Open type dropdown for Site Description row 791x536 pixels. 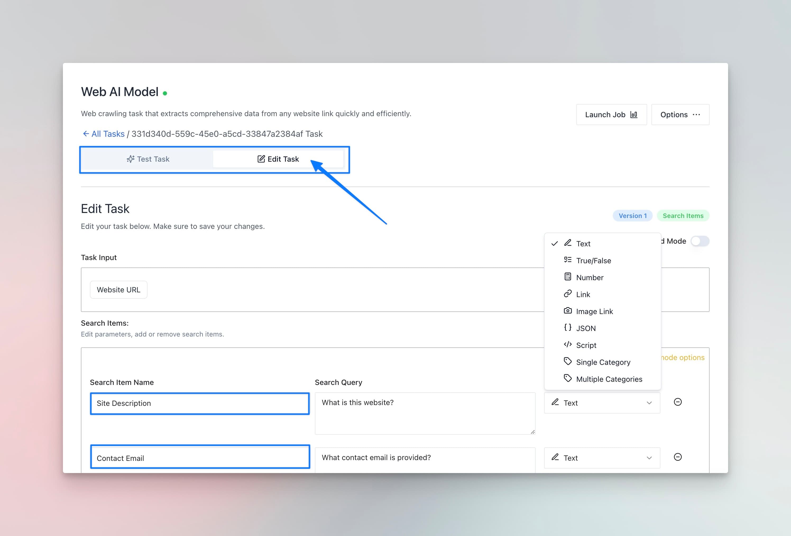click(x=602, y=403)
